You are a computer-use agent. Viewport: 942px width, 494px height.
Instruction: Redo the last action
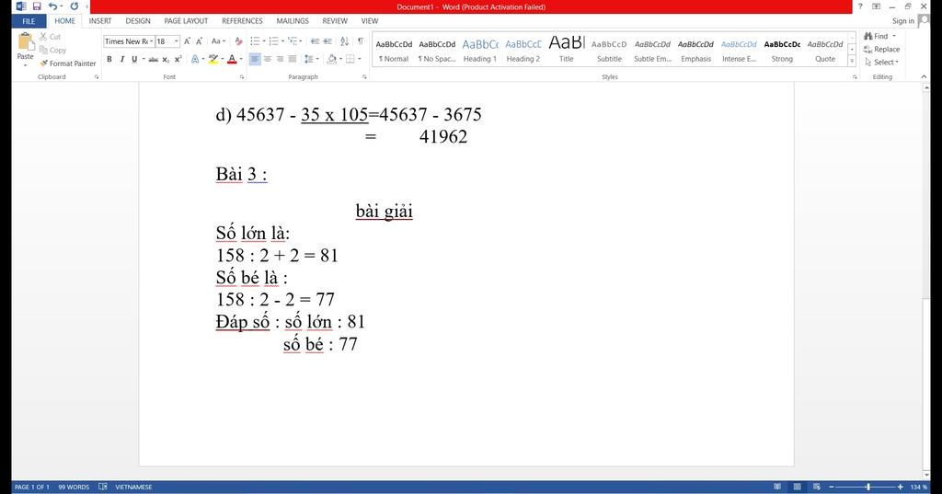(74, 6)
